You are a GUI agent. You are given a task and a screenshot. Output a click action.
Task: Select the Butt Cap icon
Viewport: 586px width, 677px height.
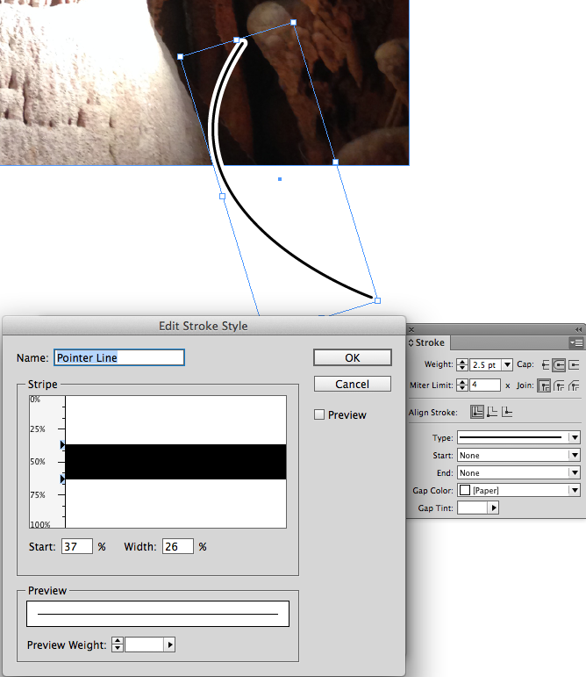pos(546,365)
